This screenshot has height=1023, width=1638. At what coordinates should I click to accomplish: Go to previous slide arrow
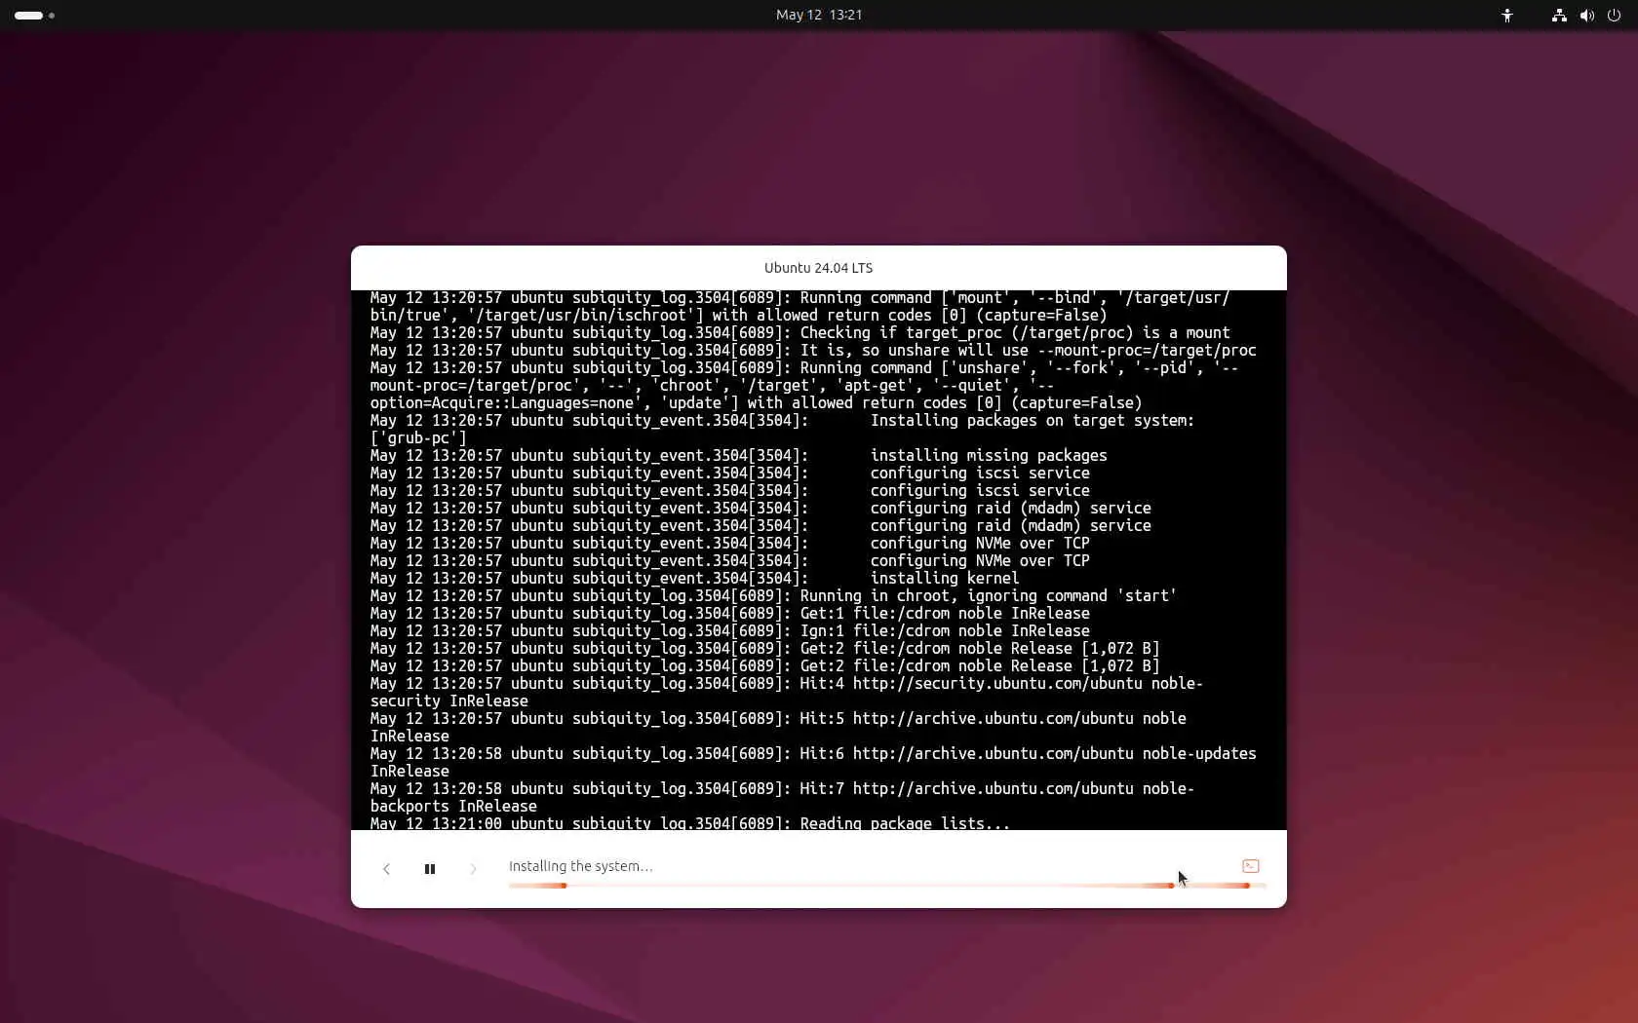(x=386, y=869)
